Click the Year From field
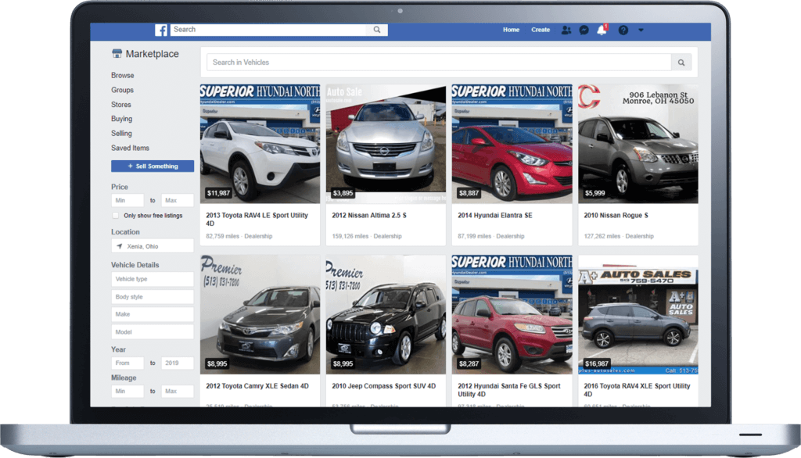This screenshot has height=458, width=801. click(128, 363)
